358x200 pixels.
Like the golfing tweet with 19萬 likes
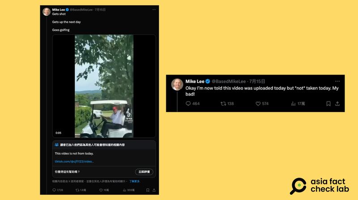(101, 190)
